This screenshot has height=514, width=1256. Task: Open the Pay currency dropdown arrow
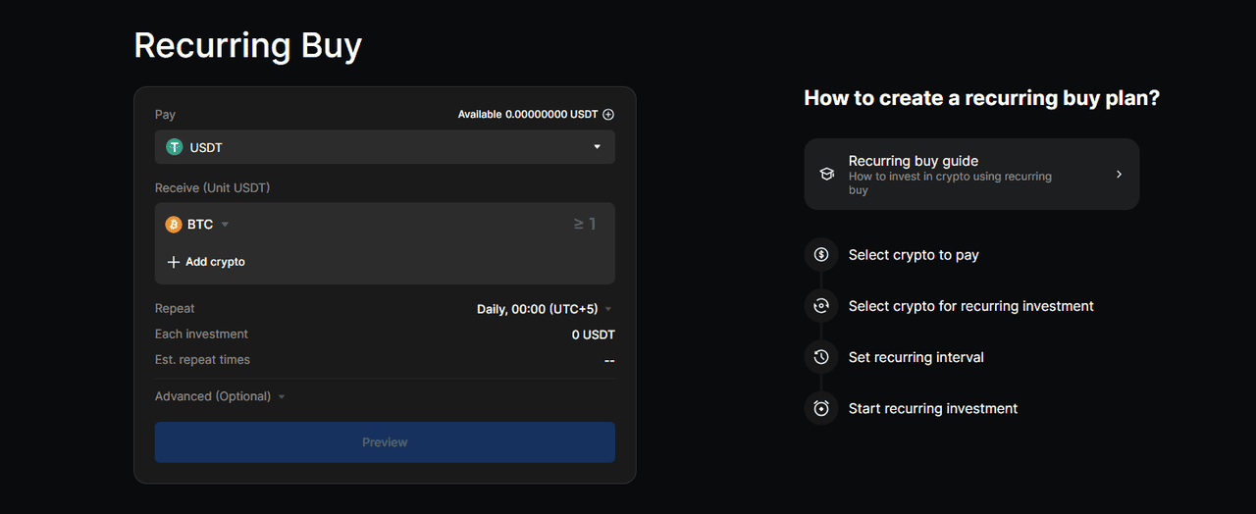pyautogui.click(x=597, y=147)
